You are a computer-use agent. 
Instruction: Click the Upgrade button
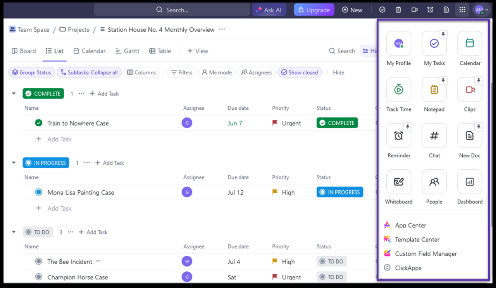point(314,10)
